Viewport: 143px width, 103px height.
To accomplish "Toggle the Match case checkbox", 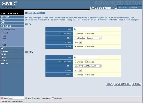I will 53,98.
